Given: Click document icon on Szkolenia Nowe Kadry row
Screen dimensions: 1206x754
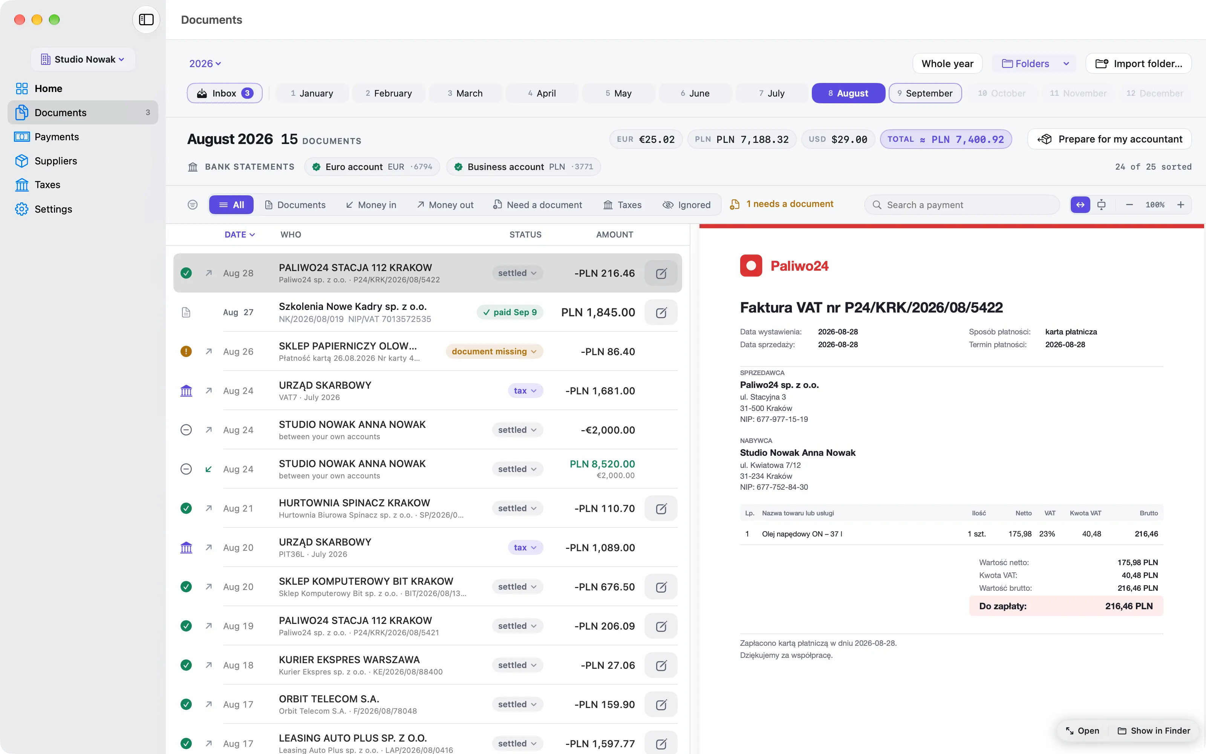Looking at the screenshot, I should (x=186, y=313).
